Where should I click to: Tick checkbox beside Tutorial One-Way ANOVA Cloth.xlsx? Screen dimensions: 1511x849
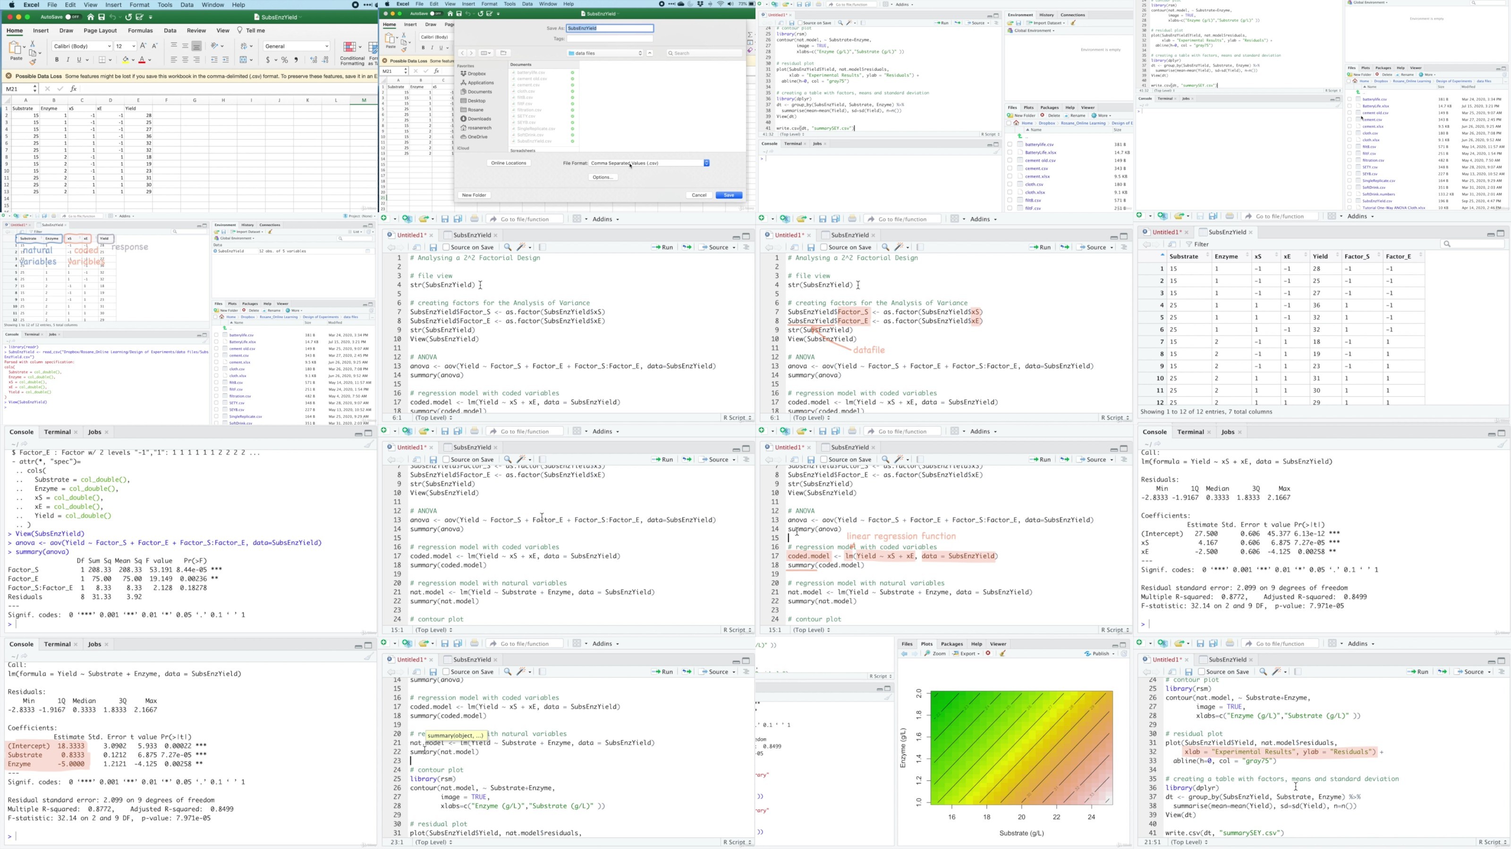[1349, 208]
